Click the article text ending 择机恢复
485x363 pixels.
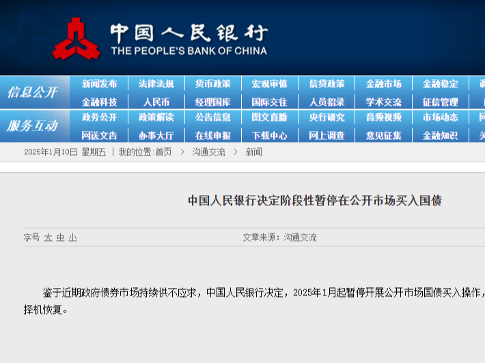tap(46, 310)
